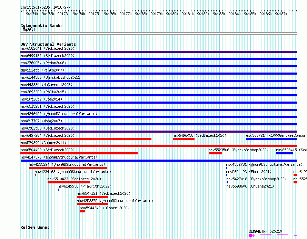Screen dimensions: 307x239
Task: Open variant esv3693209 (Palta2015)
Action: tap(43, 92)
